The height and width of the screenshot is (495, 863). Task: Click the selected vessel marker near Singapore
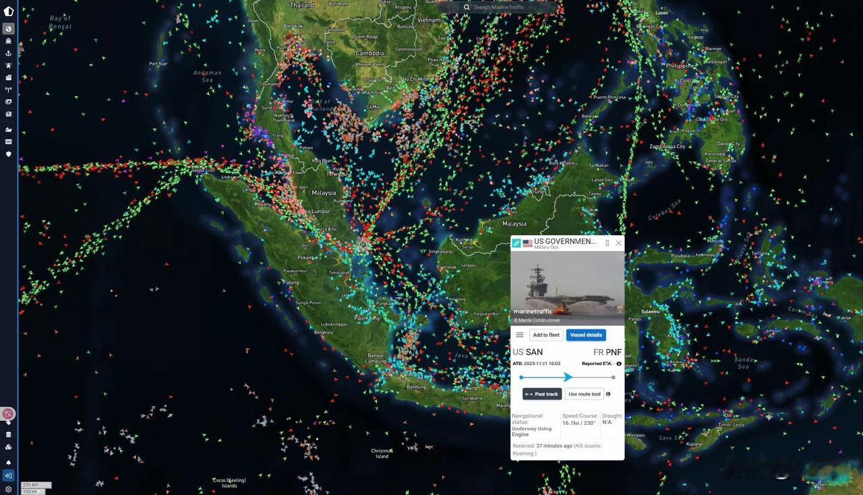(x=363, y=244)
